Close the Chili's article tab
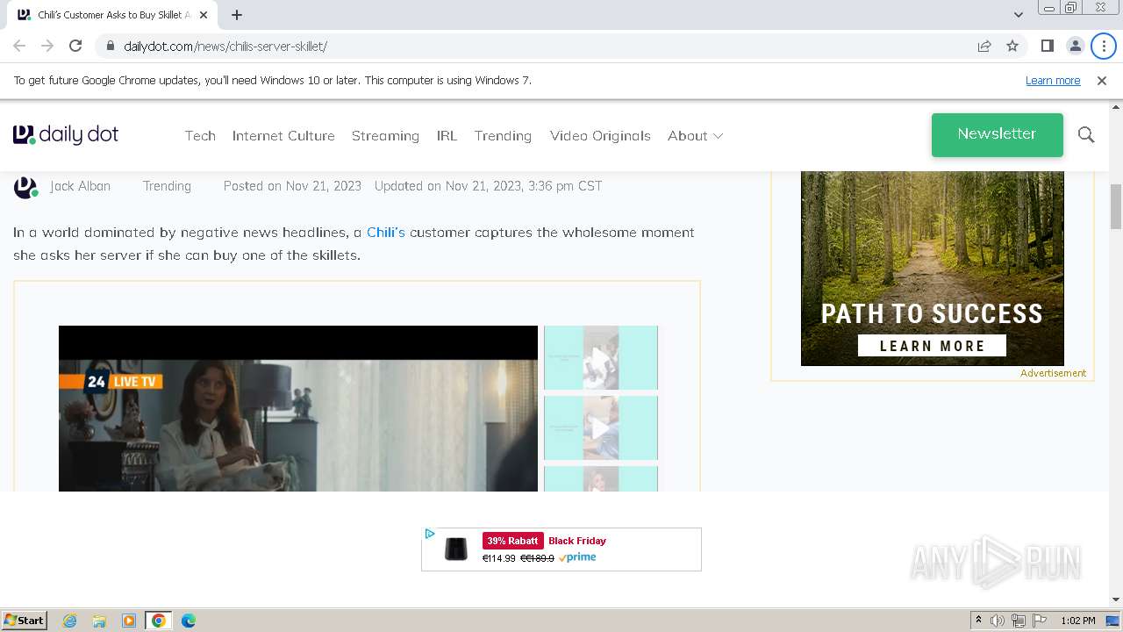The image size is (1123, 632). pos(204,15)
